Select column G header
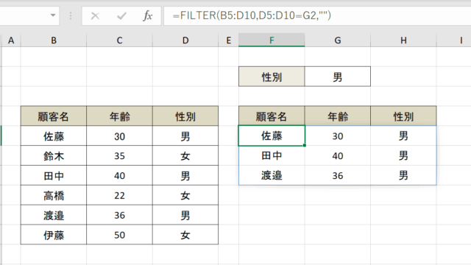This screenshot has height=265, width=471. (x=338, y=40)
